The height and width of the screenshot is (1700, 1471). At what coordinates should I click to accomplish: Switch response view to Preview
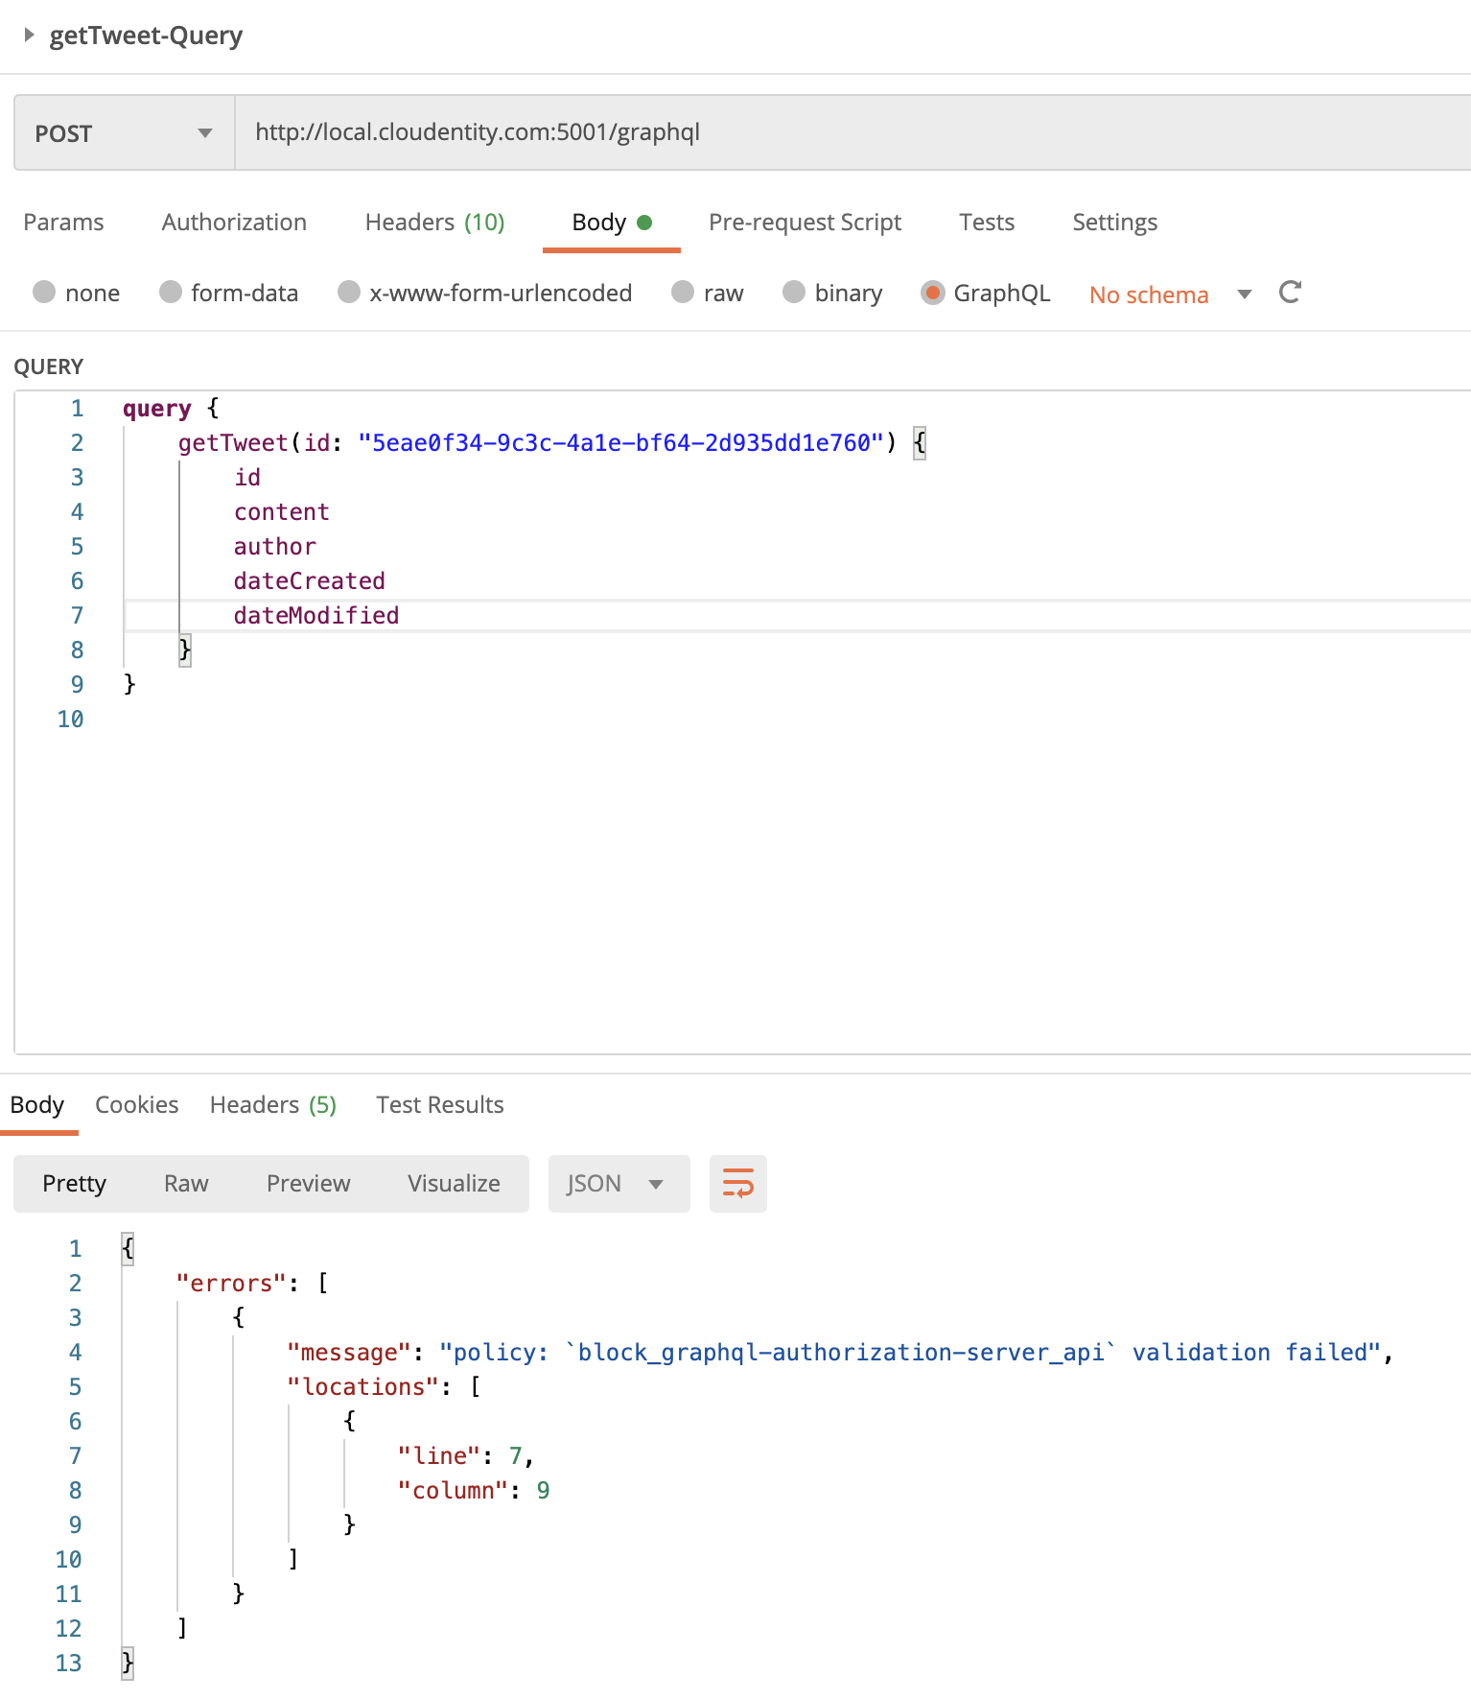click(309, 1184)
